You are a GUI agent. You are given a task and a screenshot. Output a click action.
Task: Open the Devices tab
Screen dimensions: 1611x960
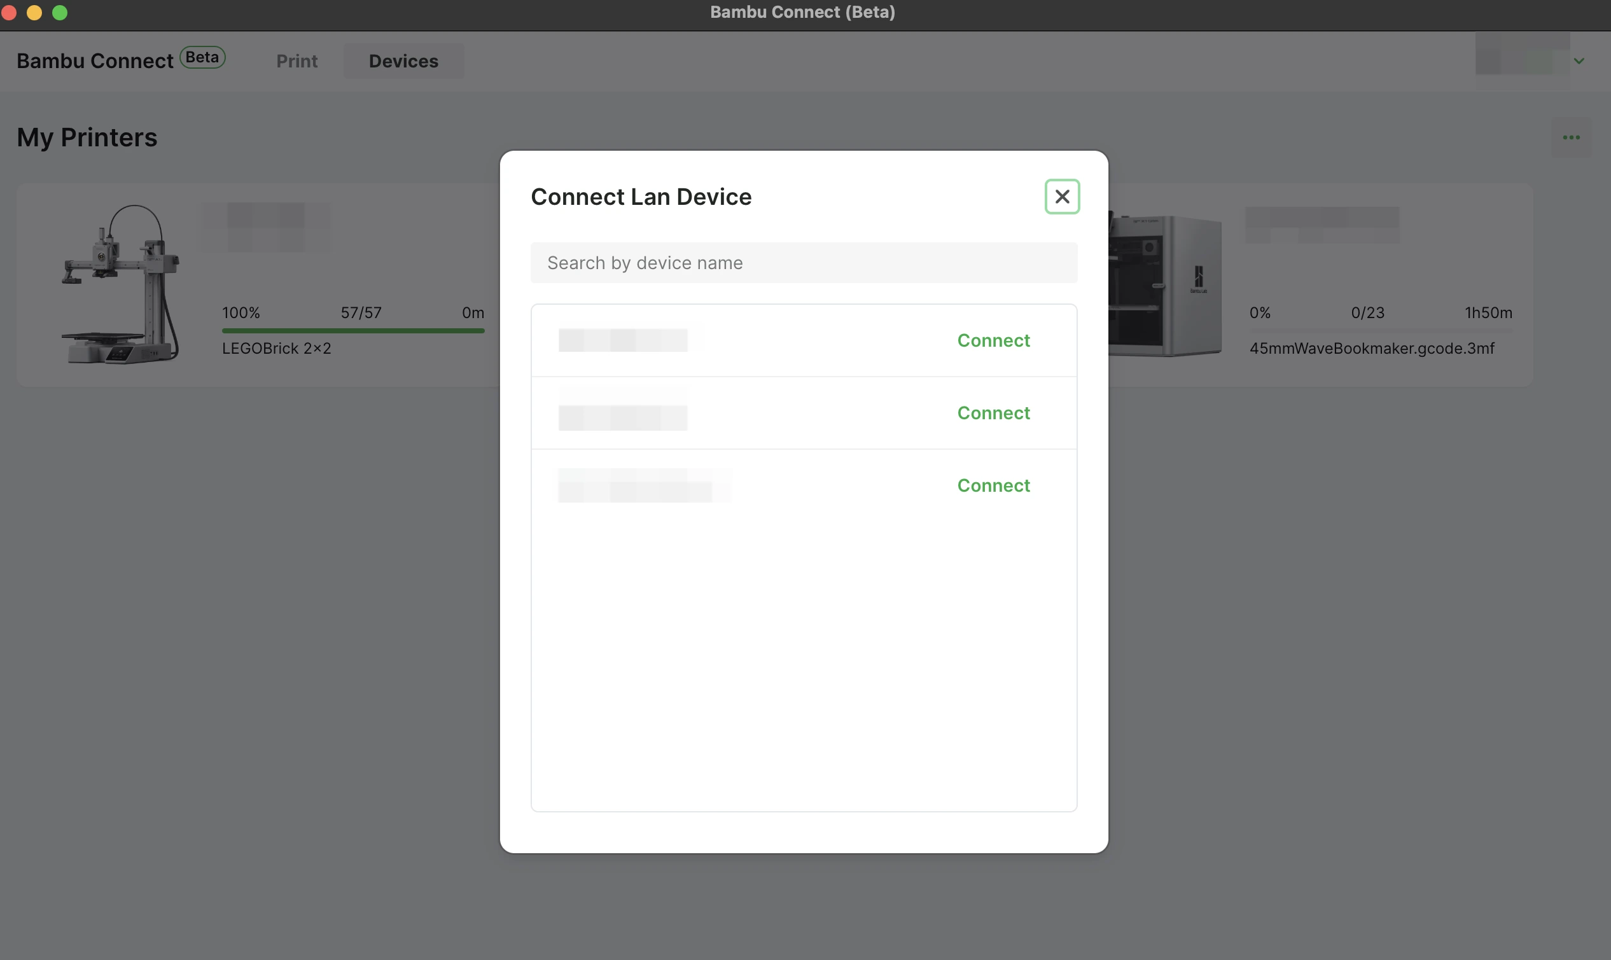pos(404,61)
